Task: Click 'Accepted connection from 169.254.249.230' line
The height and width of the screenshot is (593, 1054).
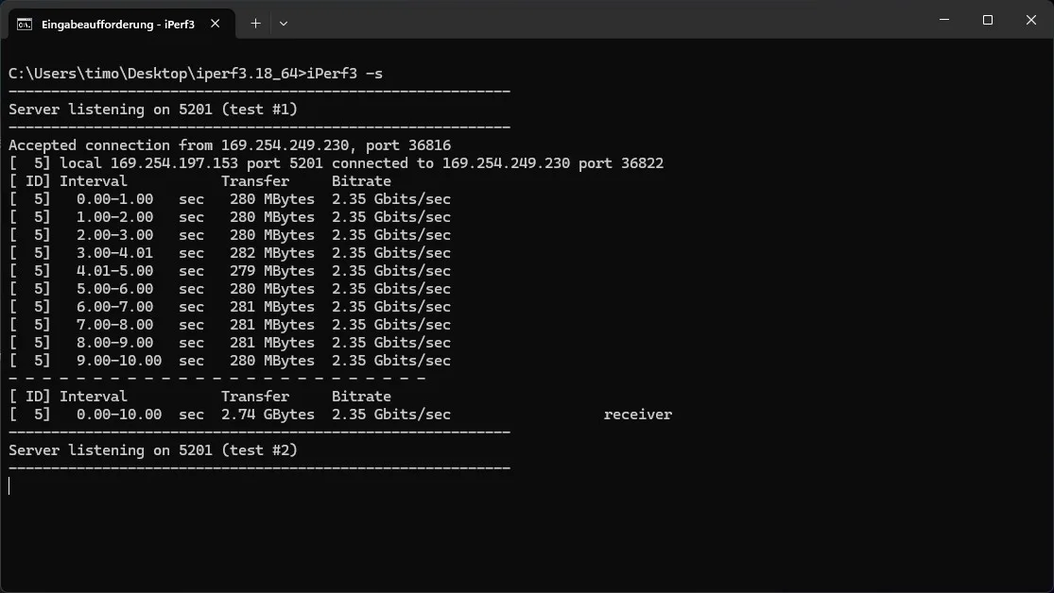Action: [x=230, y=145]
